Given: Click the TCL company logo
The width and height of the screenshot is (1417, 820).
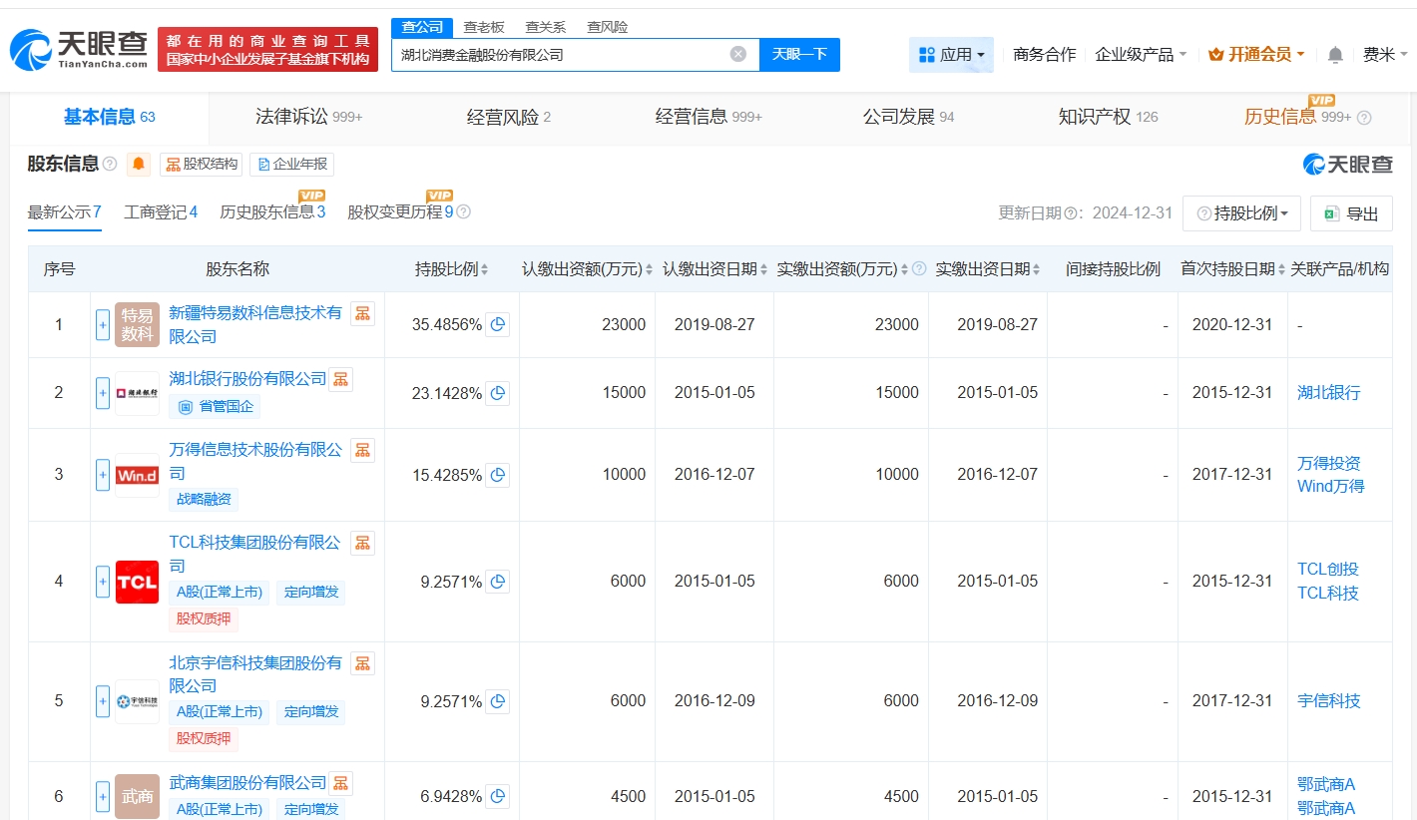Looking at the screenshot, I should click(137, 582).
